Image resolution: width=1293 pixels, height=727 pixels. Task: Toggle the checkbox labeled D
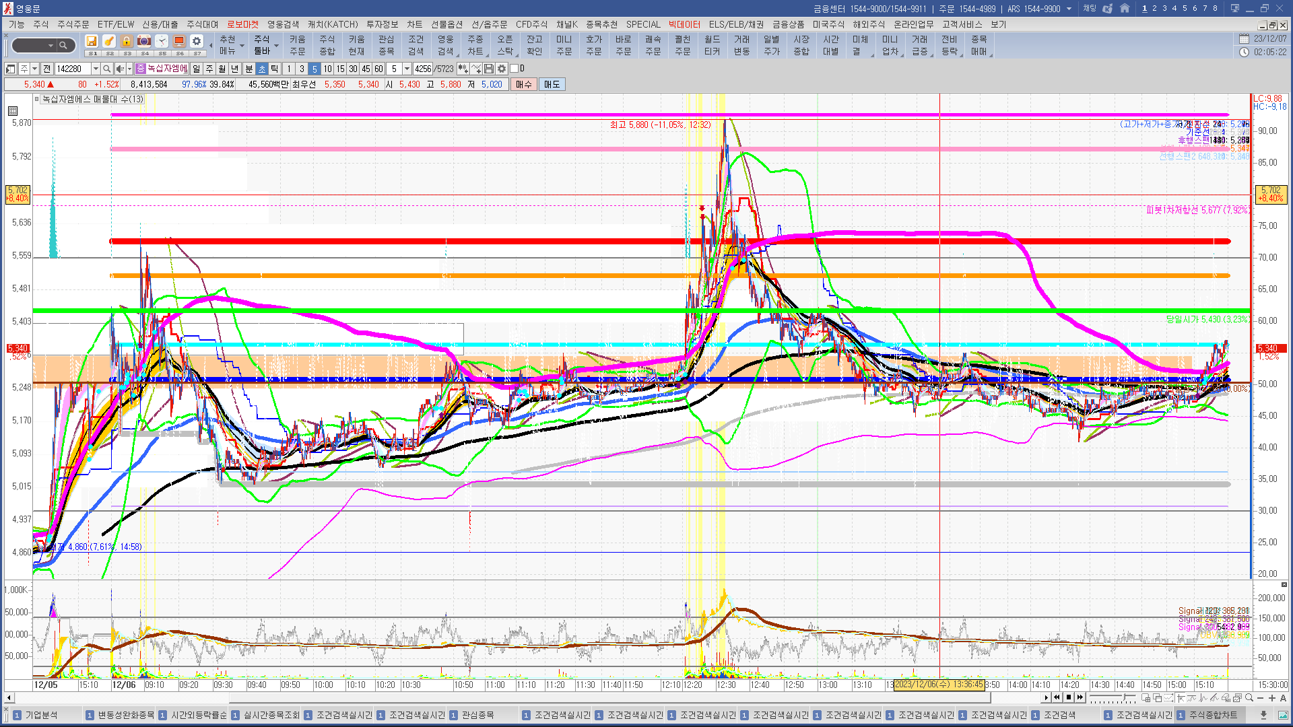(515, 69)
